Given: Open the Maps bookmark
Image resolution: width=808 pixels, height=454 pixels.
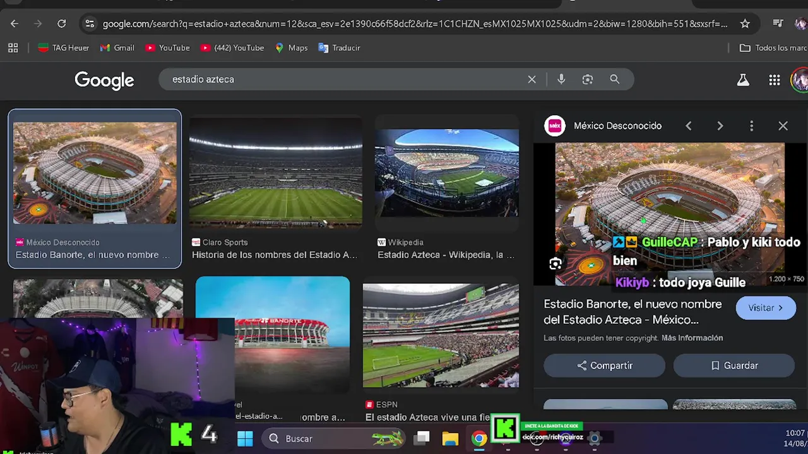Looking at the screenshot, I should 291,48.
